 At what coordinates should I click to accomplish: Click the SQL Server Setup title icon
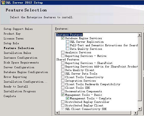[3, 3]
